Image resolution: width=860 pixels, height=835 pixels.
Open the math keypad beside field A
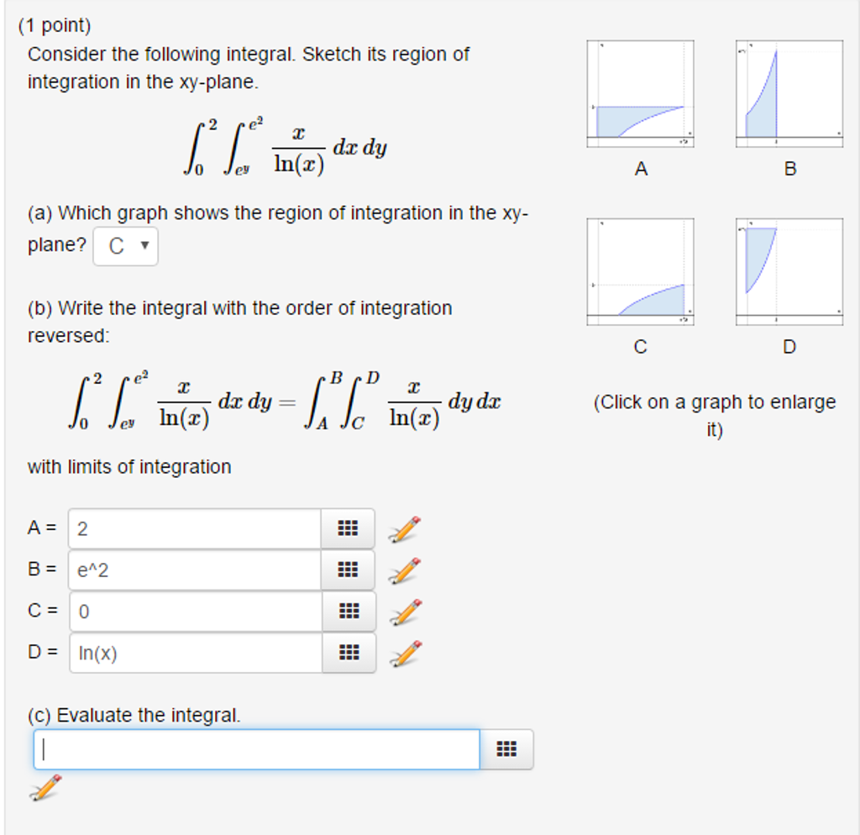pos(347,528)
